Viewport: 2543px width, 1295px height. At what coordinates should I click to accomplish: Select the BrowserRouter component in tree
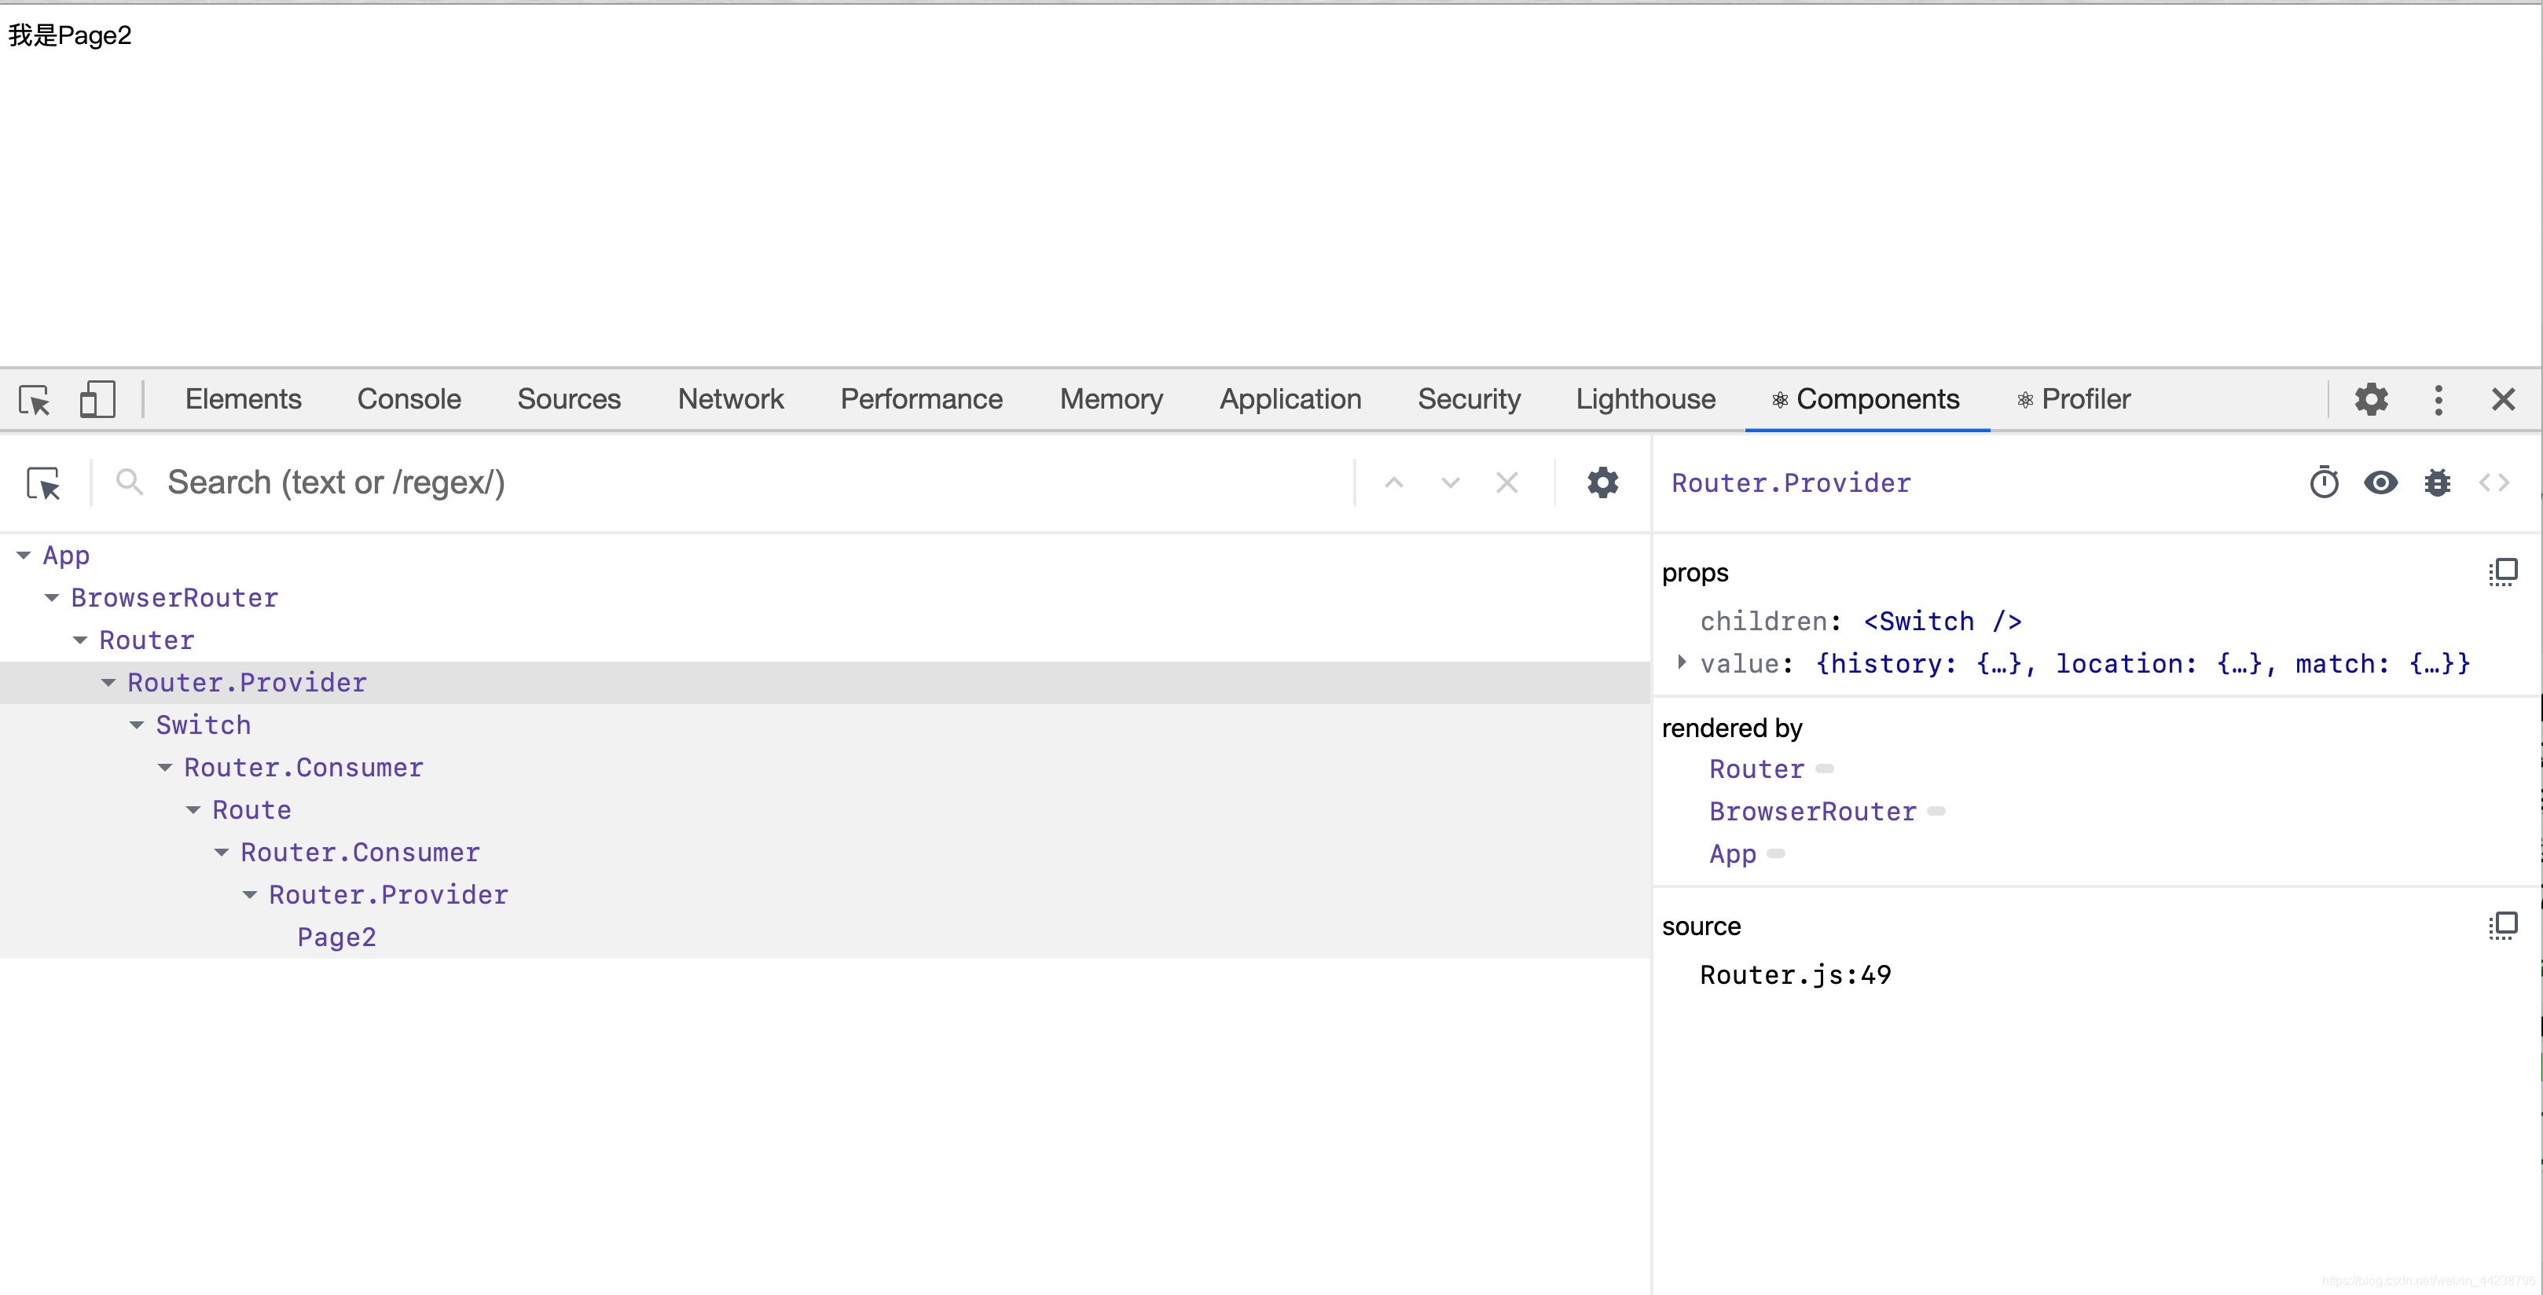[x=174, y=598]
